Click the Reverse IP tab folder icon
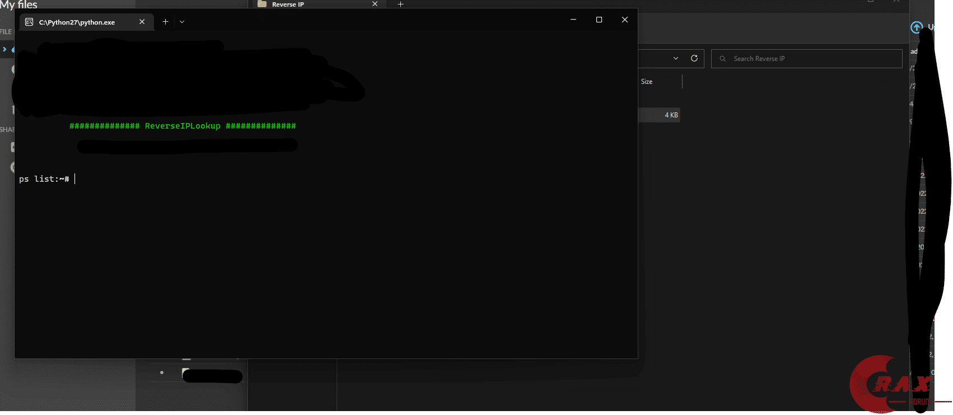Image resolution: width=953 pixels, height=415 pixels. (x=261, y=4)
